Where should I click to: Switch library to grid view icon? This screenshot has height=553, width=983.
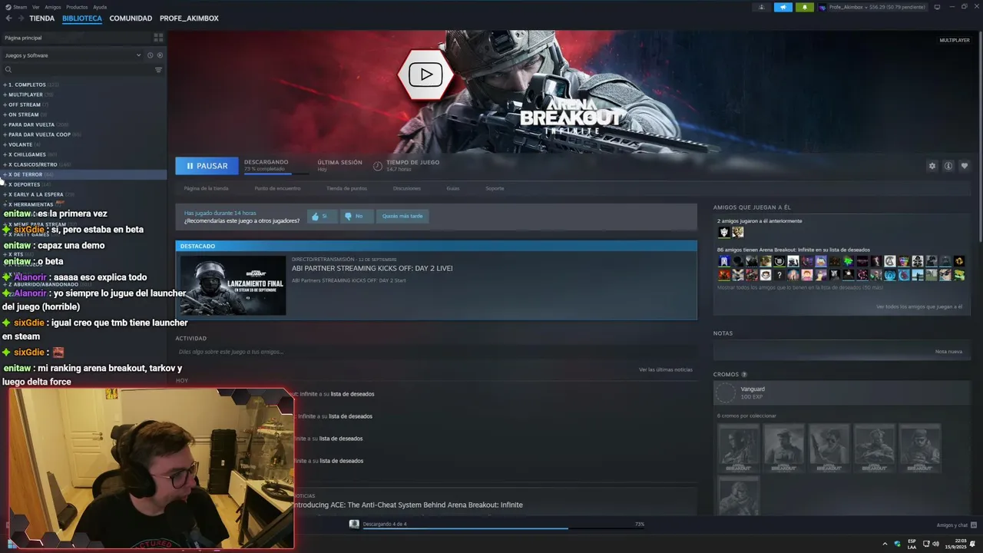(x=158, y=38)
